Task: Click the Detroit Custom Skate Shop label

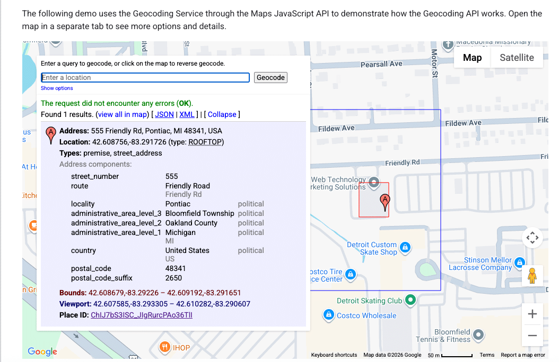Action: (372, 249)
